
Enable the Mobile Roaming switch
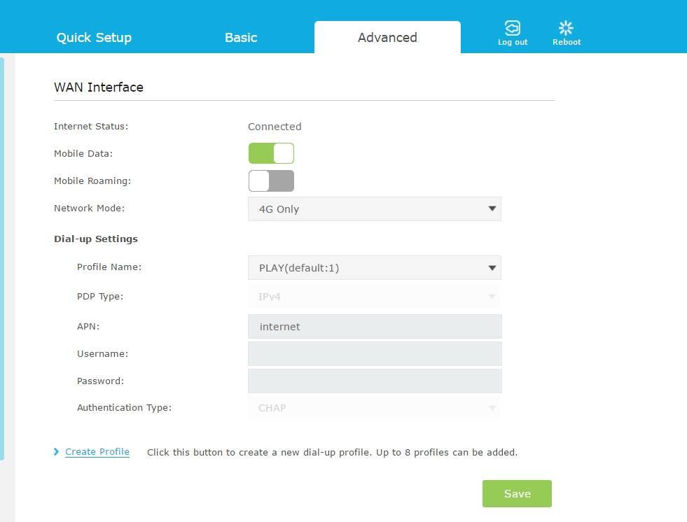[x=271, y=181]
